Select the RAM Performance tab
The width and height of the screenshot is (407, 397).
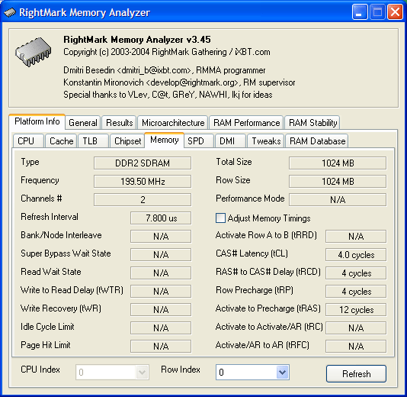coord(246,123)
